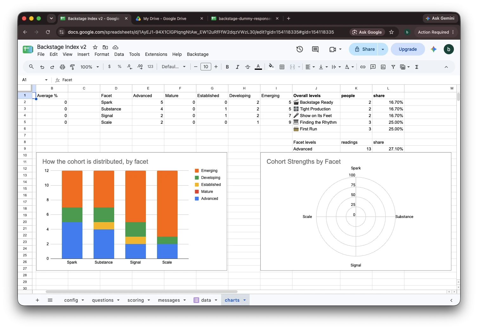478x329 pixels.
Task: Increase font size plus button
Action: (216, 67)
